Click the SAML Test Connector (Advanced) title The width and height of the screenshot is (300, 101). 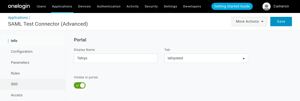(48, 24)
